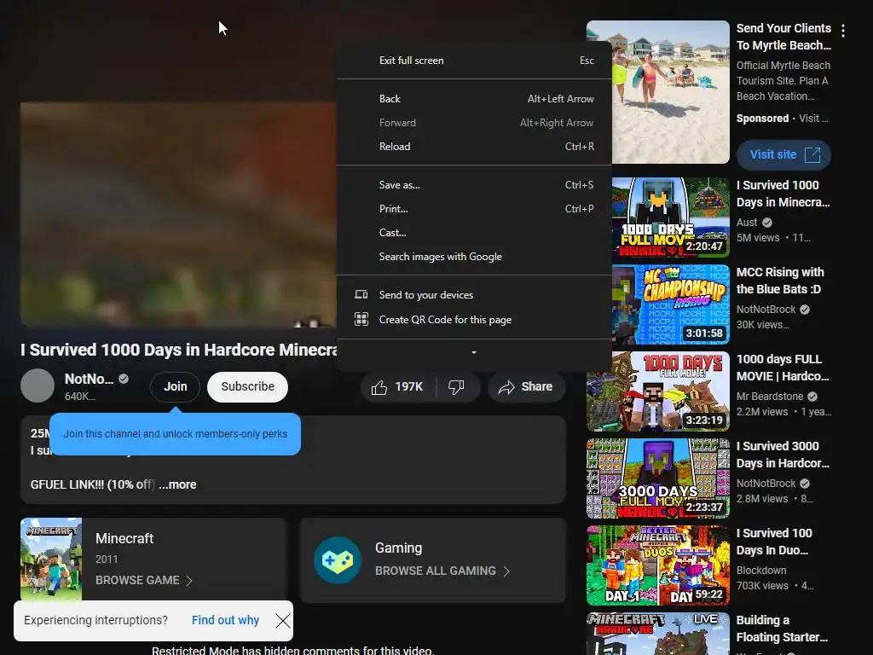Click the 'Send Your Clients To Myrtle Beach' title
The image size is (873, 655).
pyautogui.click(x=784, y=36)
